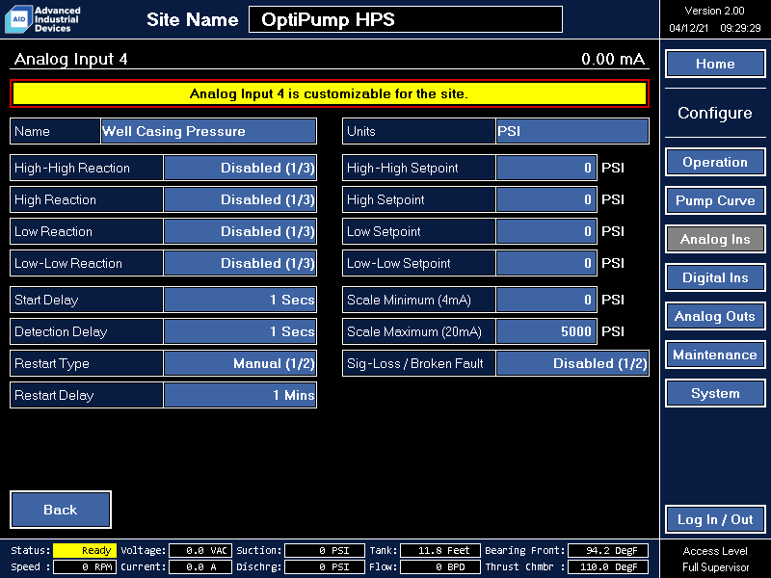The height and width of the screenshot is (578, 771).
Task: Click the Site Name label
Action: (192, 19)
